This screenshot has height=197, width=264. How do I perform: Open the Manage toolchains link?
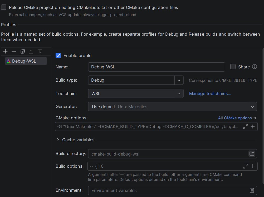(x=210, y=93)
